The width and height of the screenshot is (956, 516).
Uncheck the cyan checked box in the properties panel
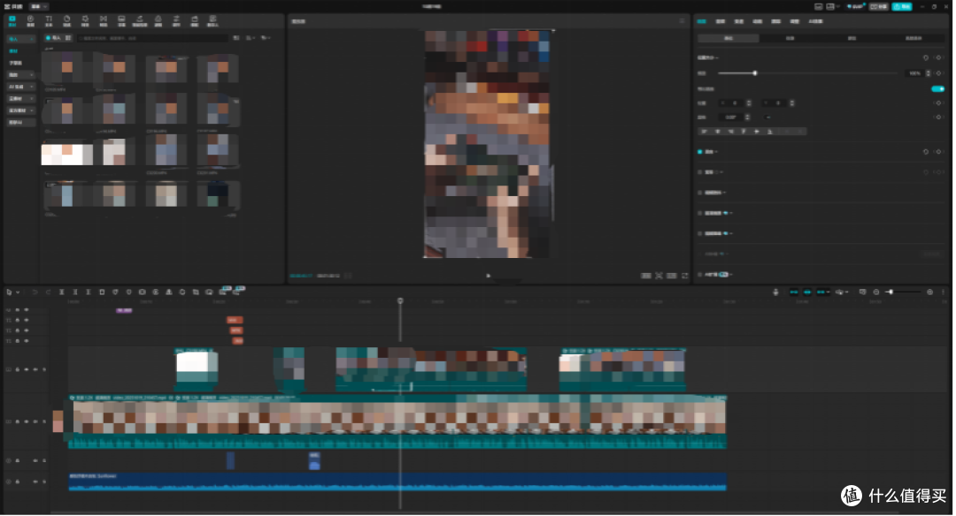[x=699, y=151]
